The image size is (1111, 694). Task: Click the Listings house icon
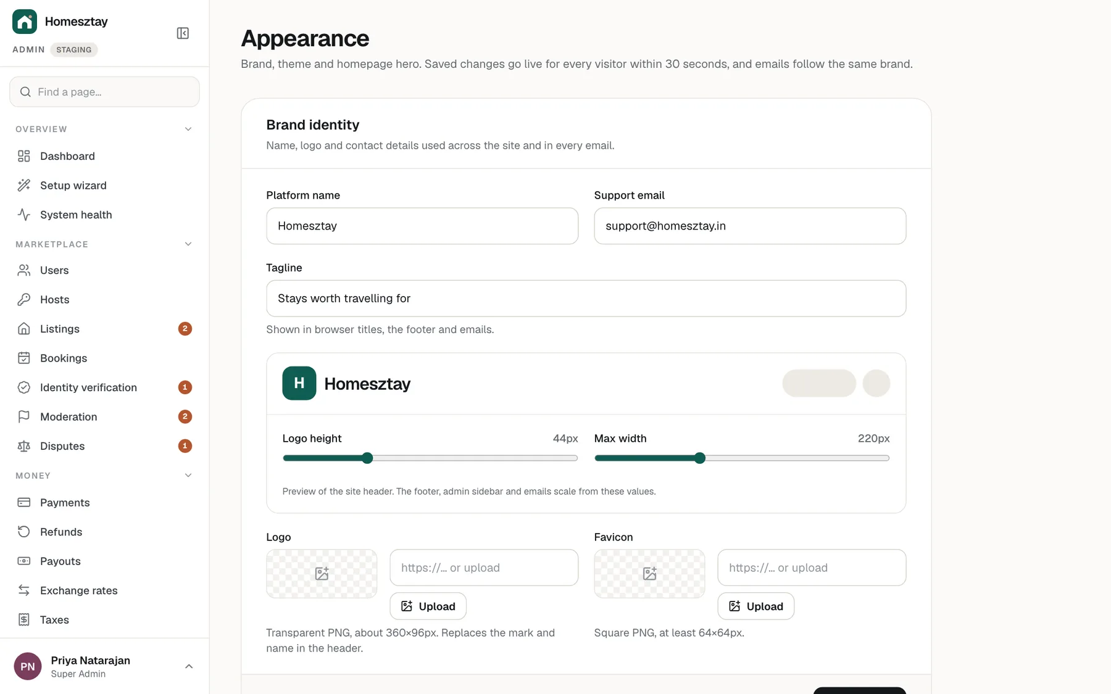[24, 329]
